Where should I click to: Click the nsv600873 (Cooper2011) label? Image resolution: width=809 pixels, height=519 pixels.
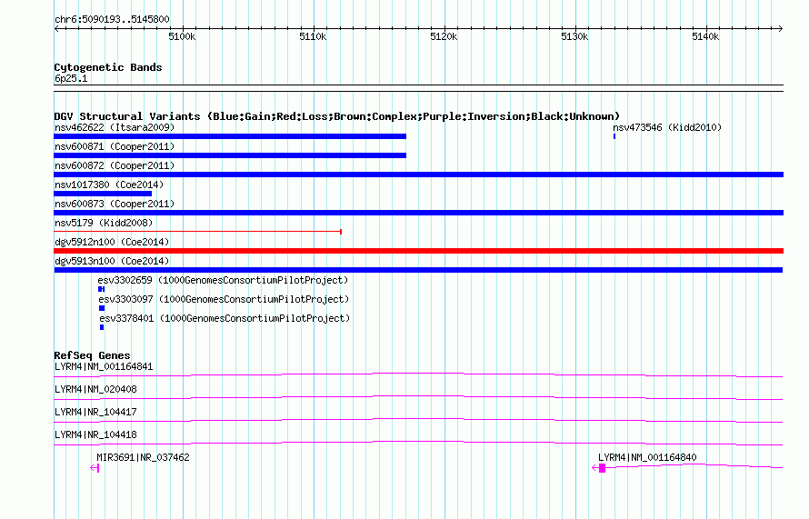pyautogui.click(x=115, y=204)
